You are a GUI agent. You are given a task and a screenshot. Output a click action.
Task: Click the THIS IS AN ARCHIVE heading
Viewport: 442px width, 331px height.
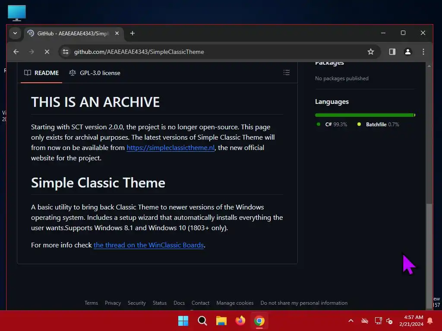95,102
